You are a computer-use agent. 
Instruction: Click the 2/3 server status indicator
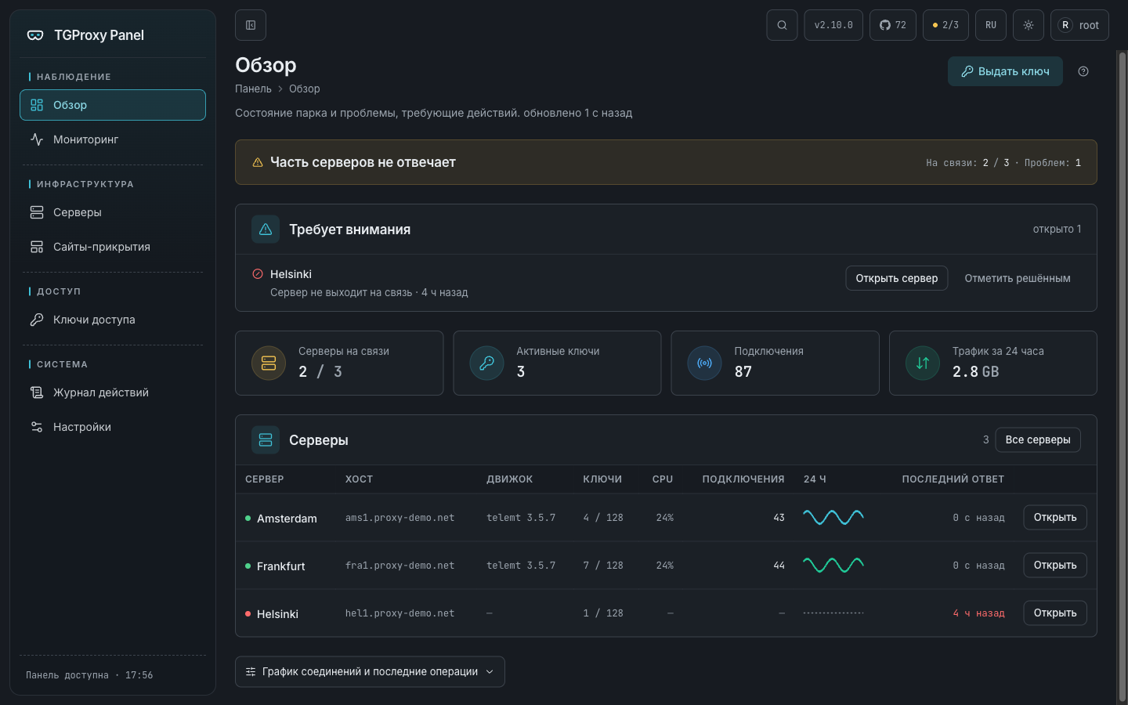point(946,25)
